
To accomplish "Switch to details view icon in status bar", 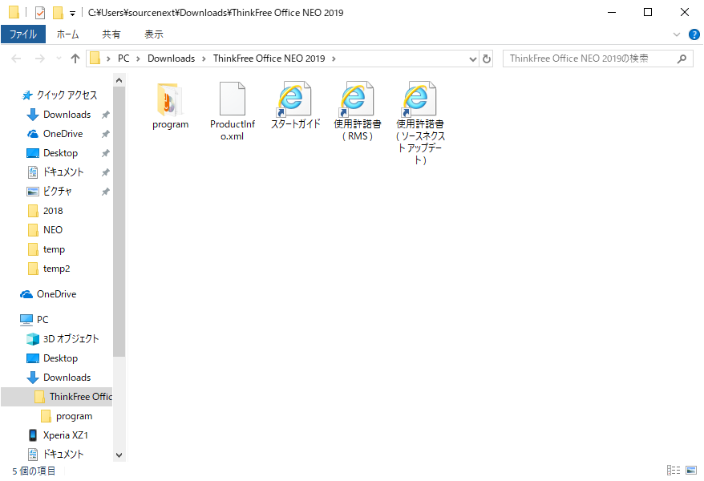I will pyautogui.click(x=673, y=471).
